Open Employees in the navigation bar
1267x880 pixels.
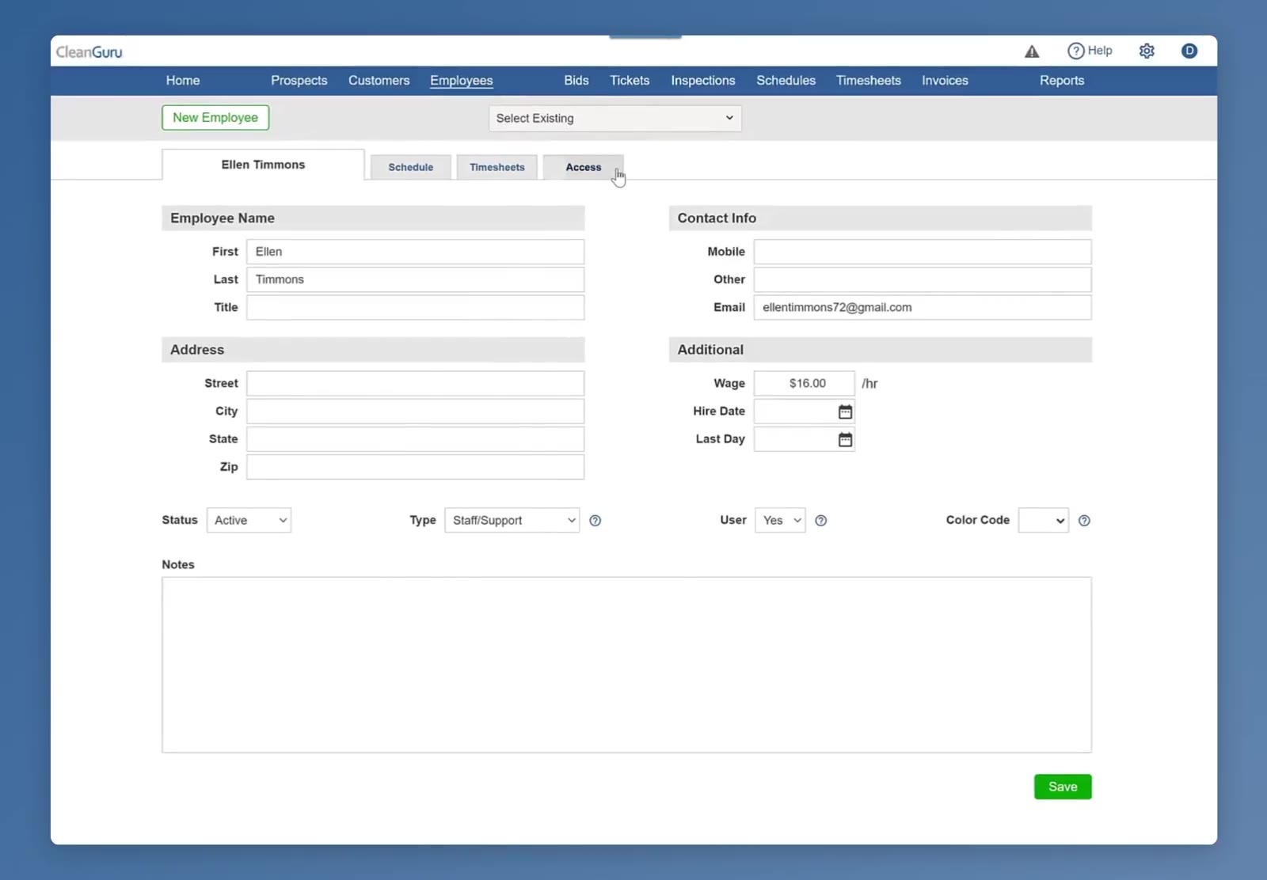[x=461, y=81]
